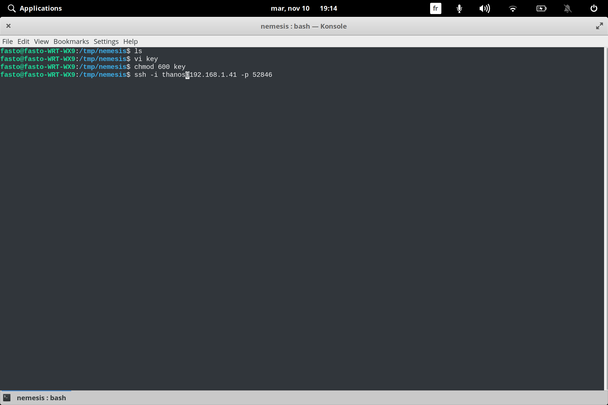This screenshot has height=405, width=608.
Task: Open the Settings menu
Action: coord(106,41)
